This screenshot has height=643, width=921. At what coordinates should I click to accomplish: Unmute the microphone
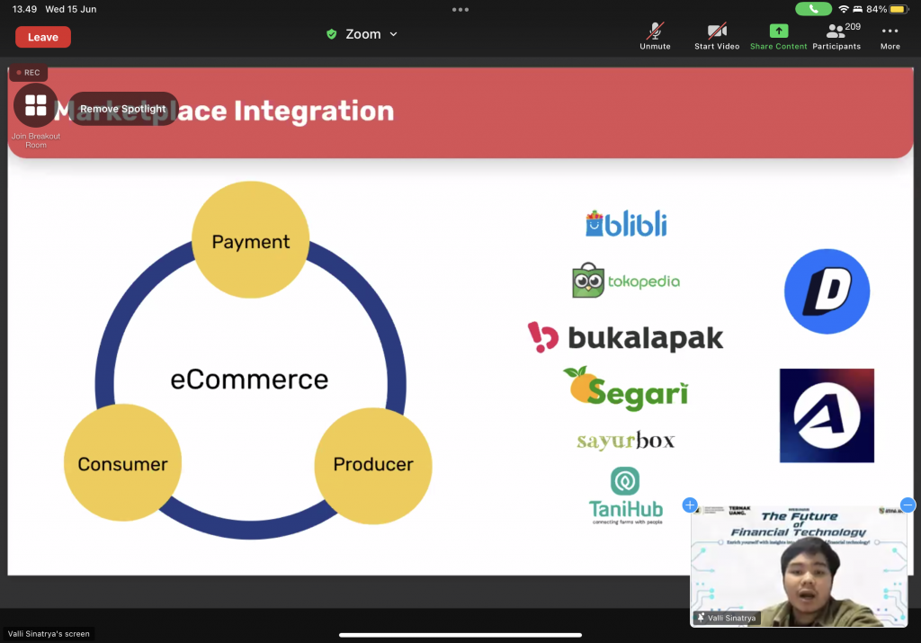point(655,36)
